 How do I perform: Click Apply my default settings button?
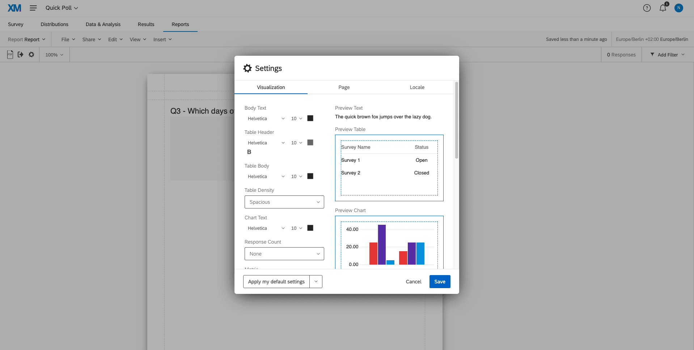tap(276, 282)
